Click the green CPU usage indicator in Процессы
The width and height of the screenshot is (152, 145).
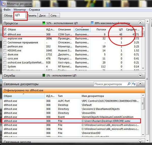[44, 23]
